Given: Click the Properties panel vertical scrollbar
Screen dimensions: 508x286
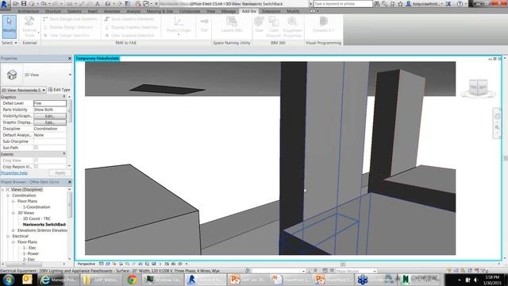Looking at the screenshot, I should 69,131.
